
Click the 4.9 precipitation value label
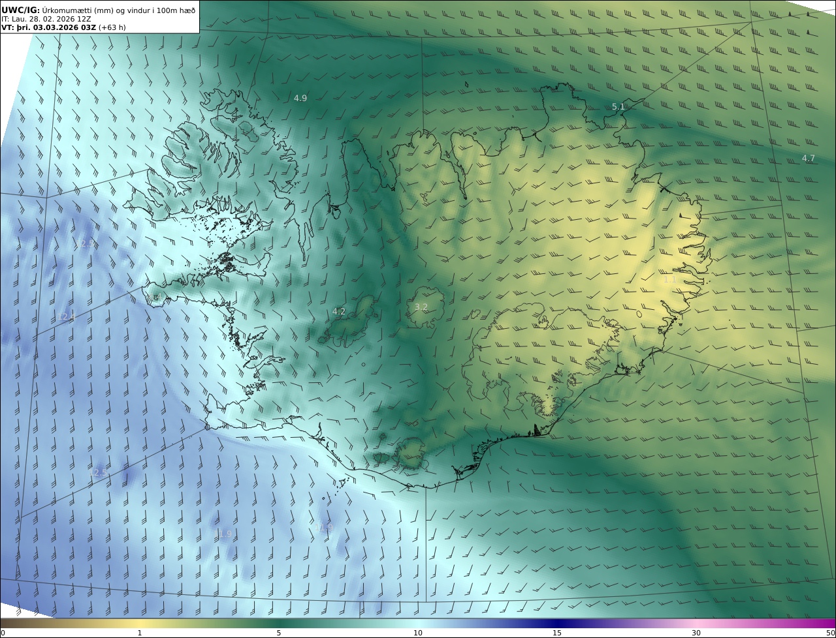[300, 98]
